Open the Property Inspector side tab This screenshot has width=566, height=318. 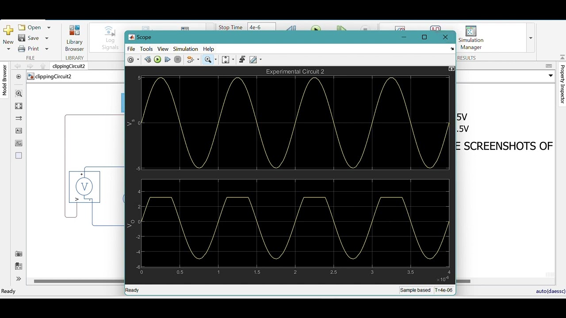pos(562,84)
